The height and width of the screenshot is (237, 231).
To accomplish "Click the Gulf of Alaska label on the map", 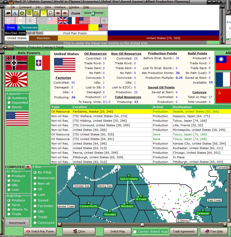I will (x=129, y=179).
